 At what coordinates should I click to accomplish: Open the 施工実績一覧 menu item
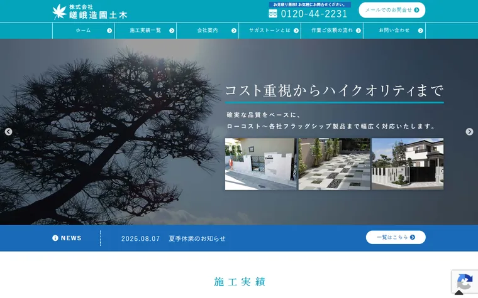pos(145,30)
